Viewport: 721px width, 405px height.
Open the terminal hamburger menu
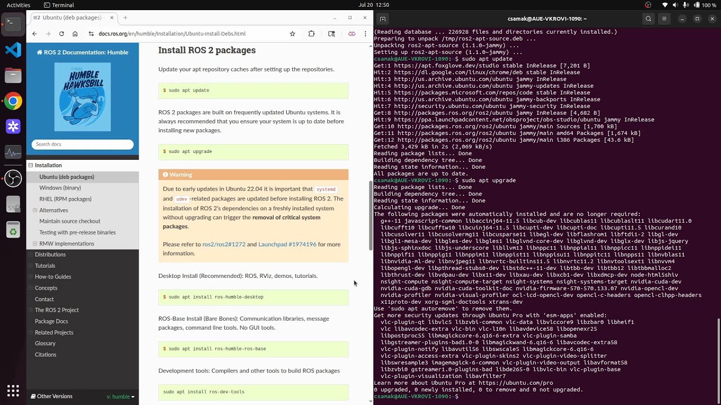point(664,19)
